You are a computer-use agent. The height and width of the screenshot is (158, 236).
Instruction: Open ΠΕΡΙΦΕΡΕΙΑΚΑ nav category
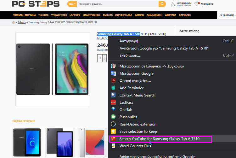click(x=124, y=15)
